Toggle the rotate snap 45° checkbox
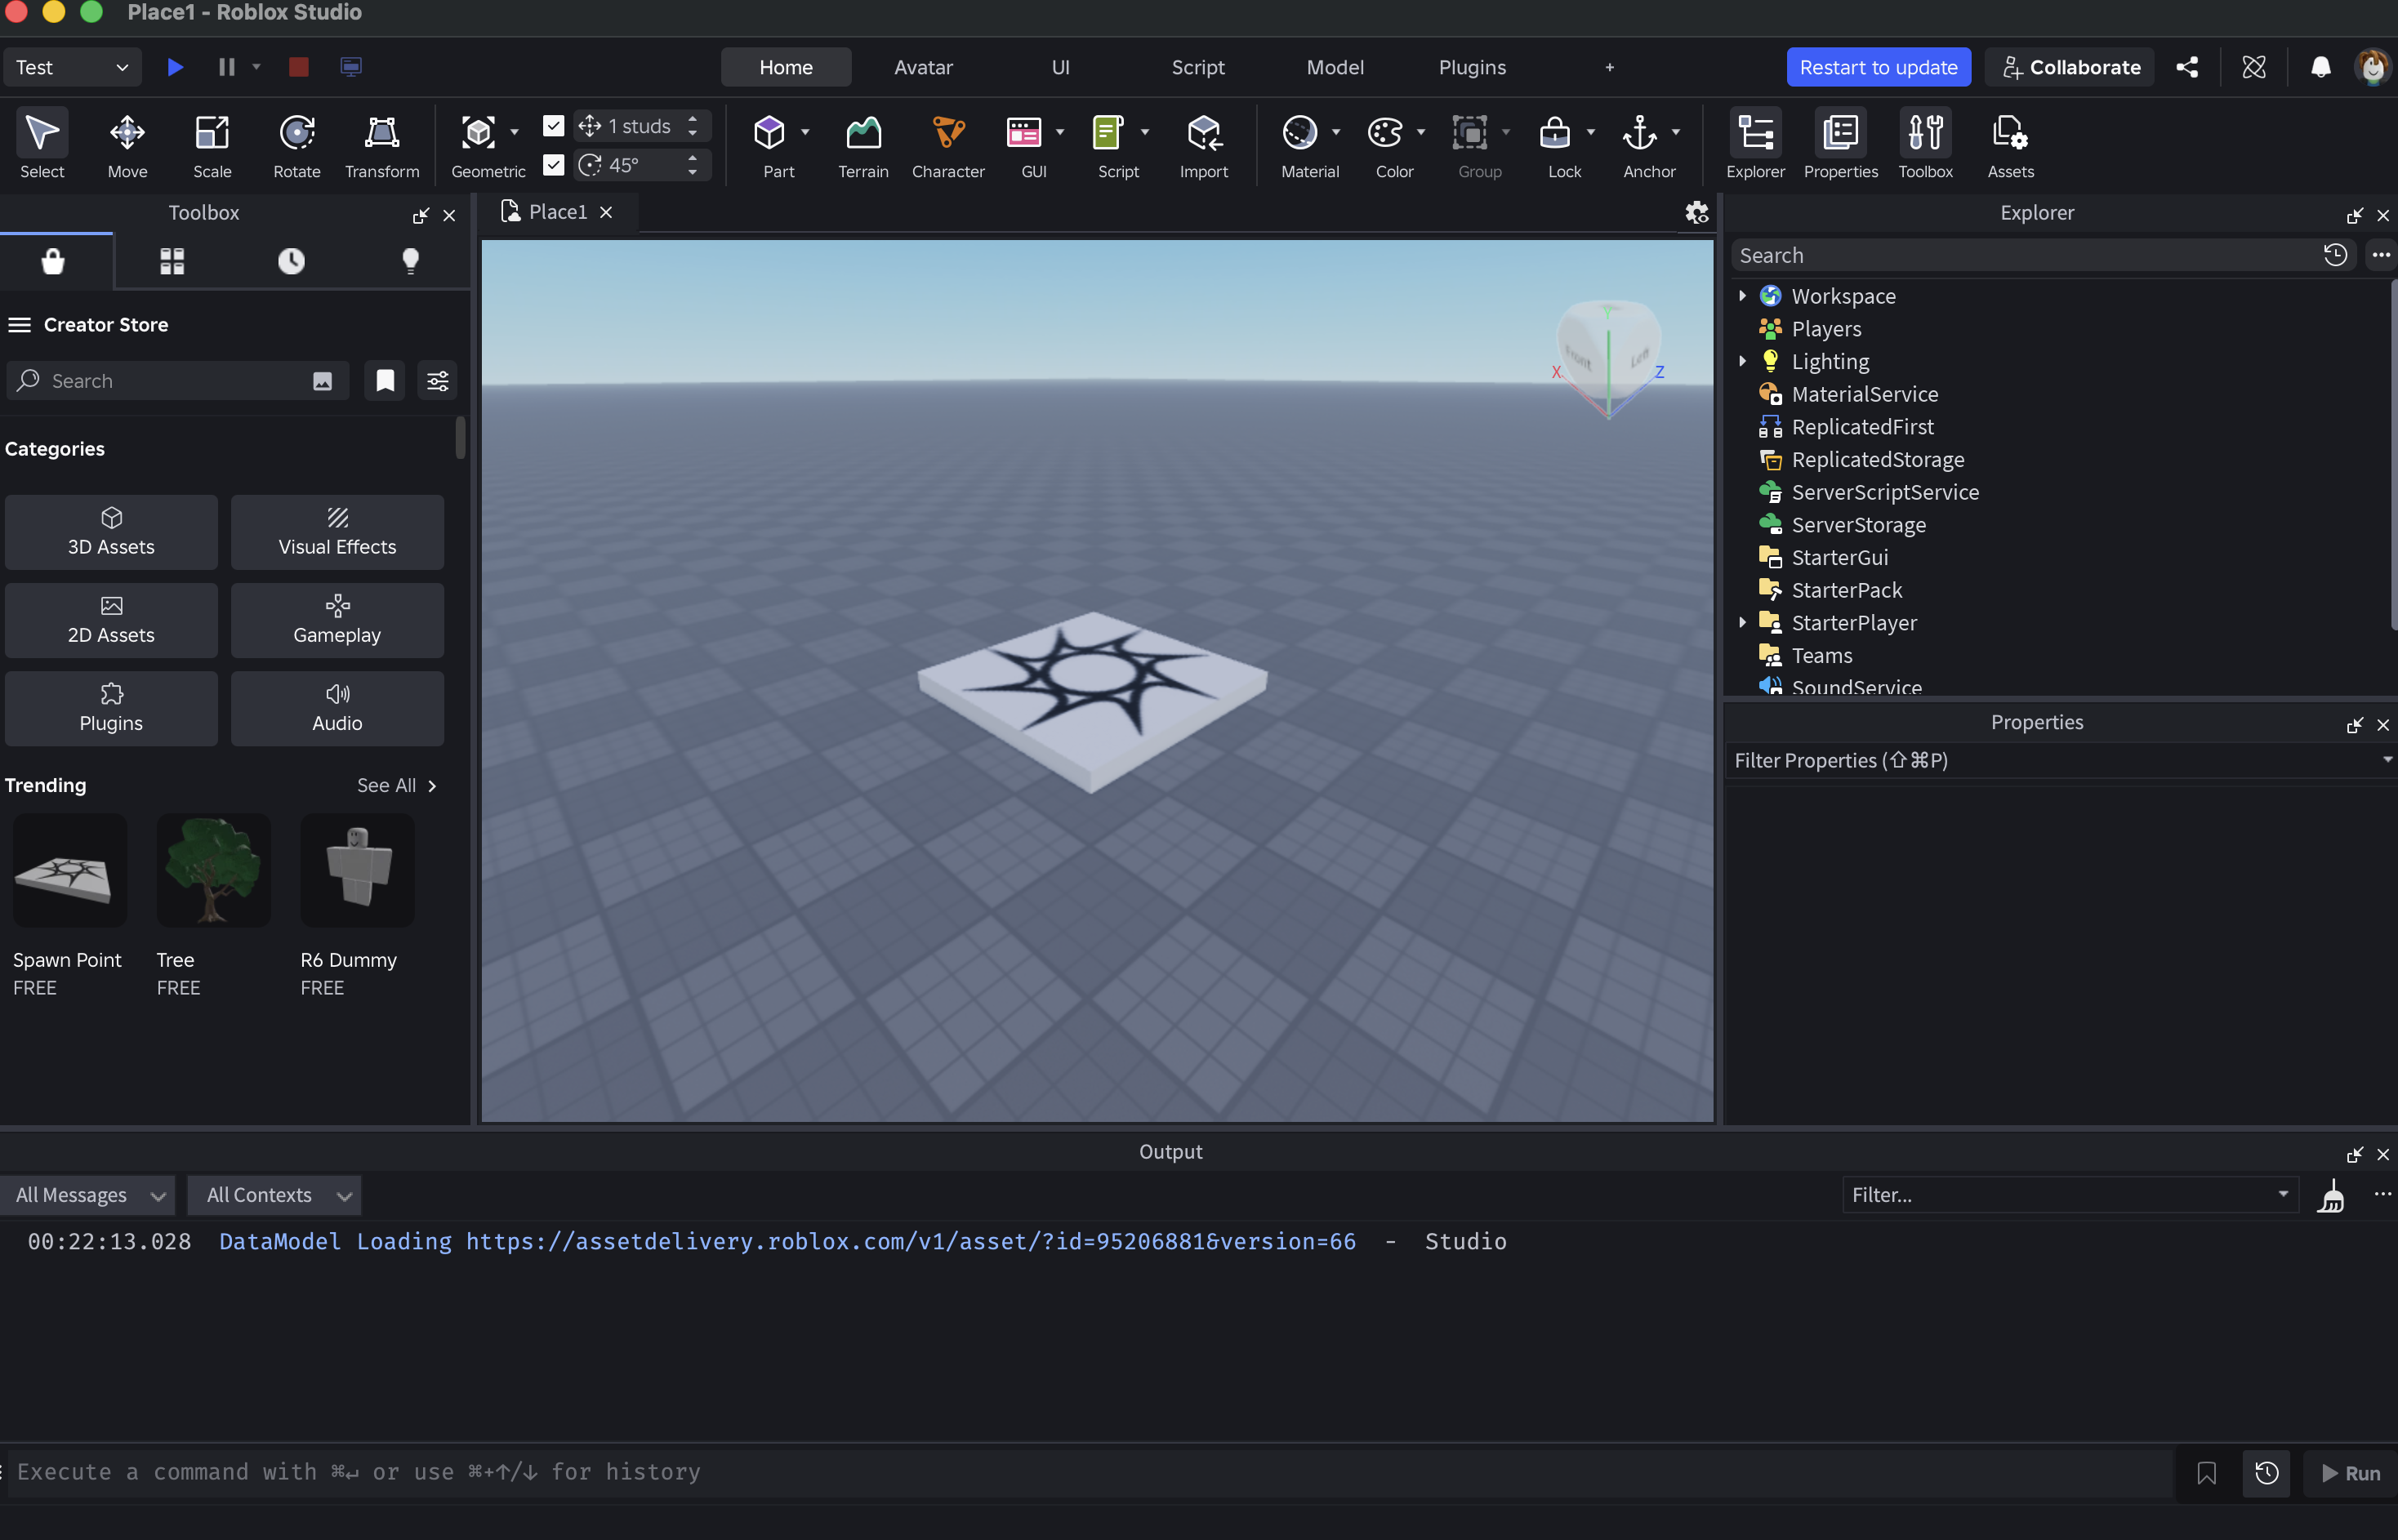The image size is (2398, 1540). 553,164
